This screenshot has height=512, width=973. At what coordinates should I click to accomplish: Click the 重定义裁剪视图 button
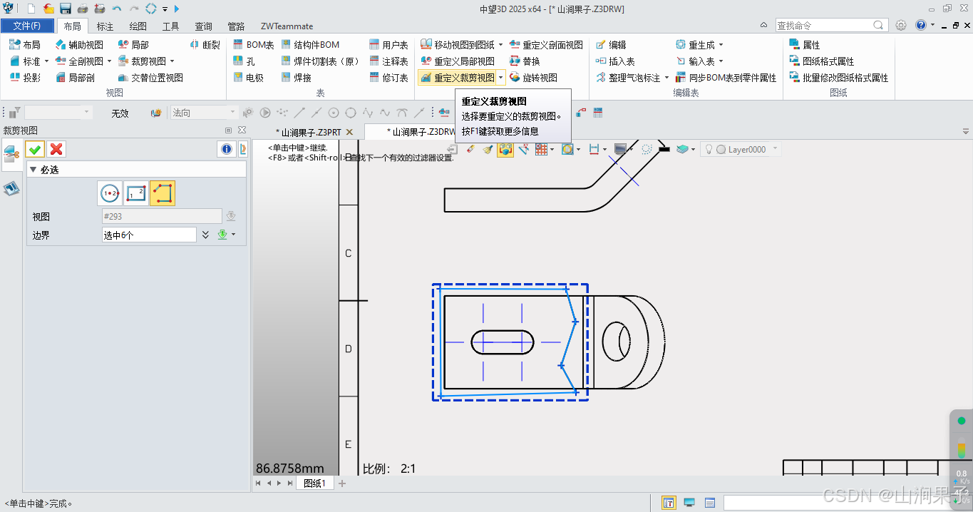tap(457, 78)
